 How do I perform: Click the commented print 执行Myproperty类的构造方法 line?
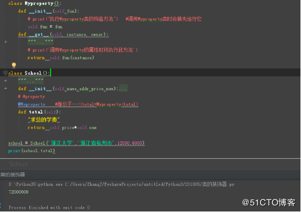pos(73,19)
